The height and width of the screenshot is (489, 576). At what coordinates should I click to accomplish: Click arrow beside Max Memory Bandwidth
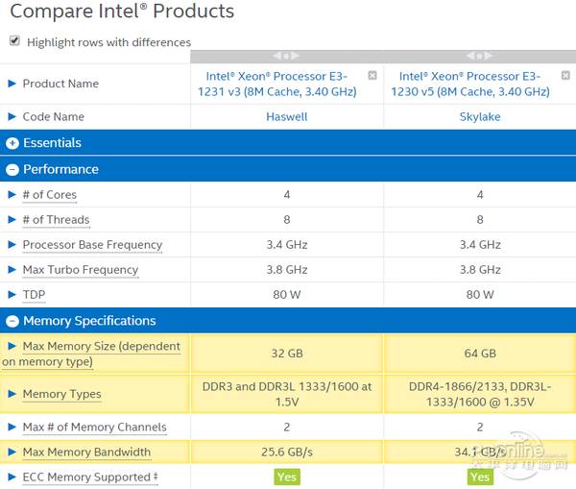pyautogui.click(x=12, y=452)
